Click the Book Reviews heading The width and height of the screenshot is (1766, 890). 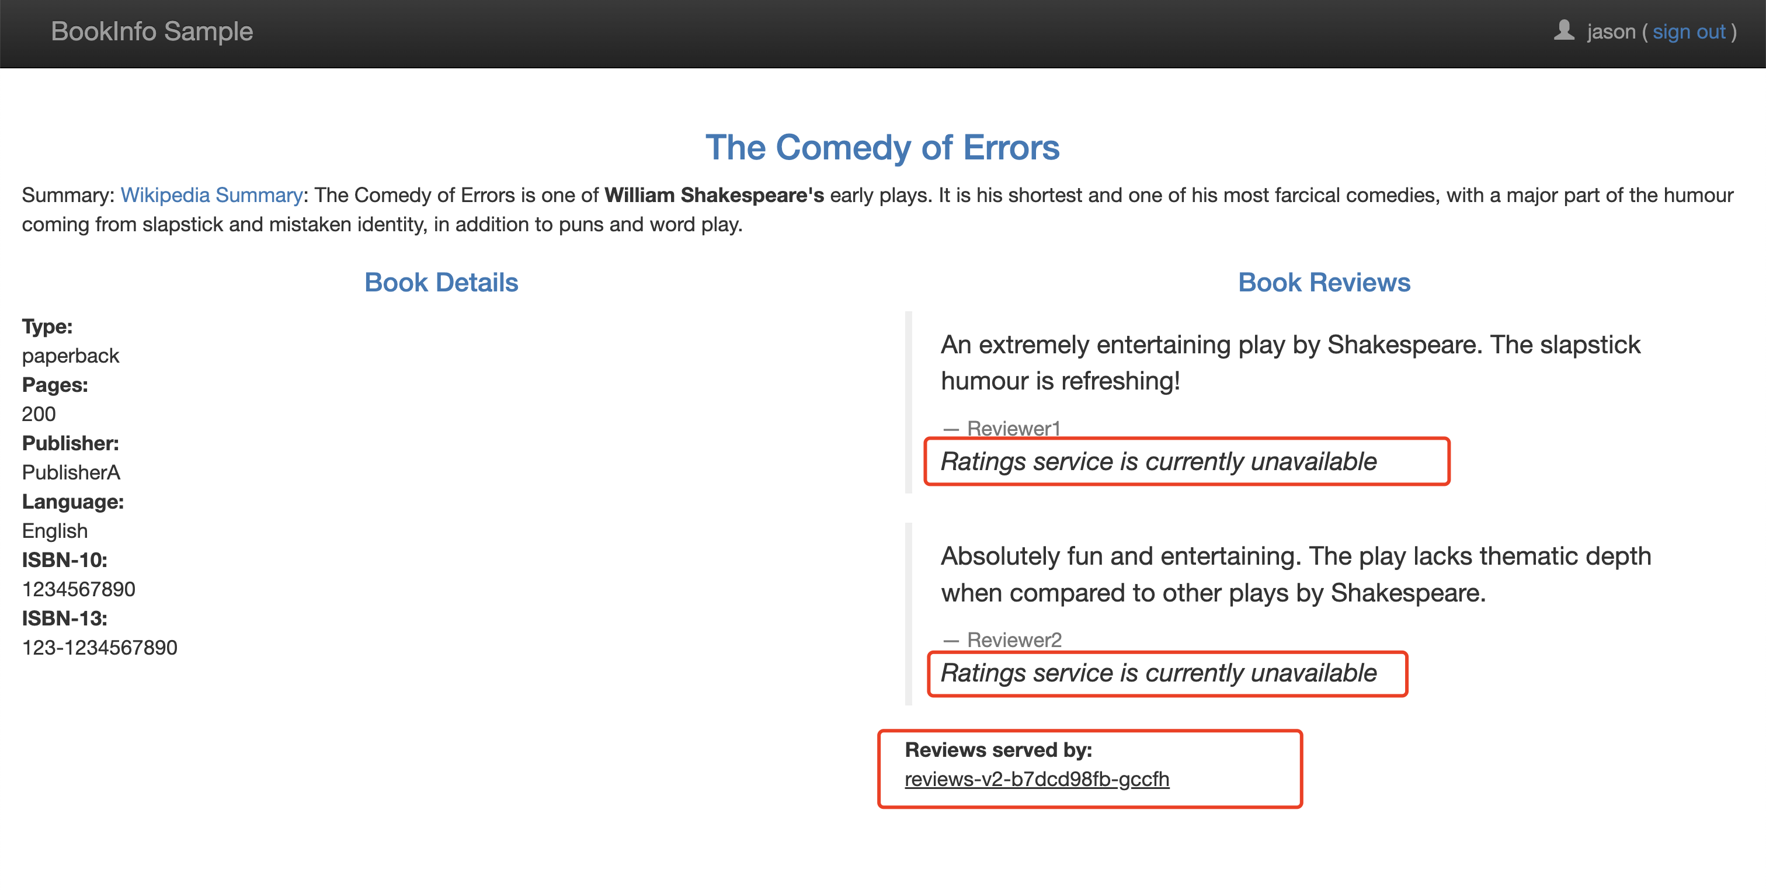(1324, 283)
